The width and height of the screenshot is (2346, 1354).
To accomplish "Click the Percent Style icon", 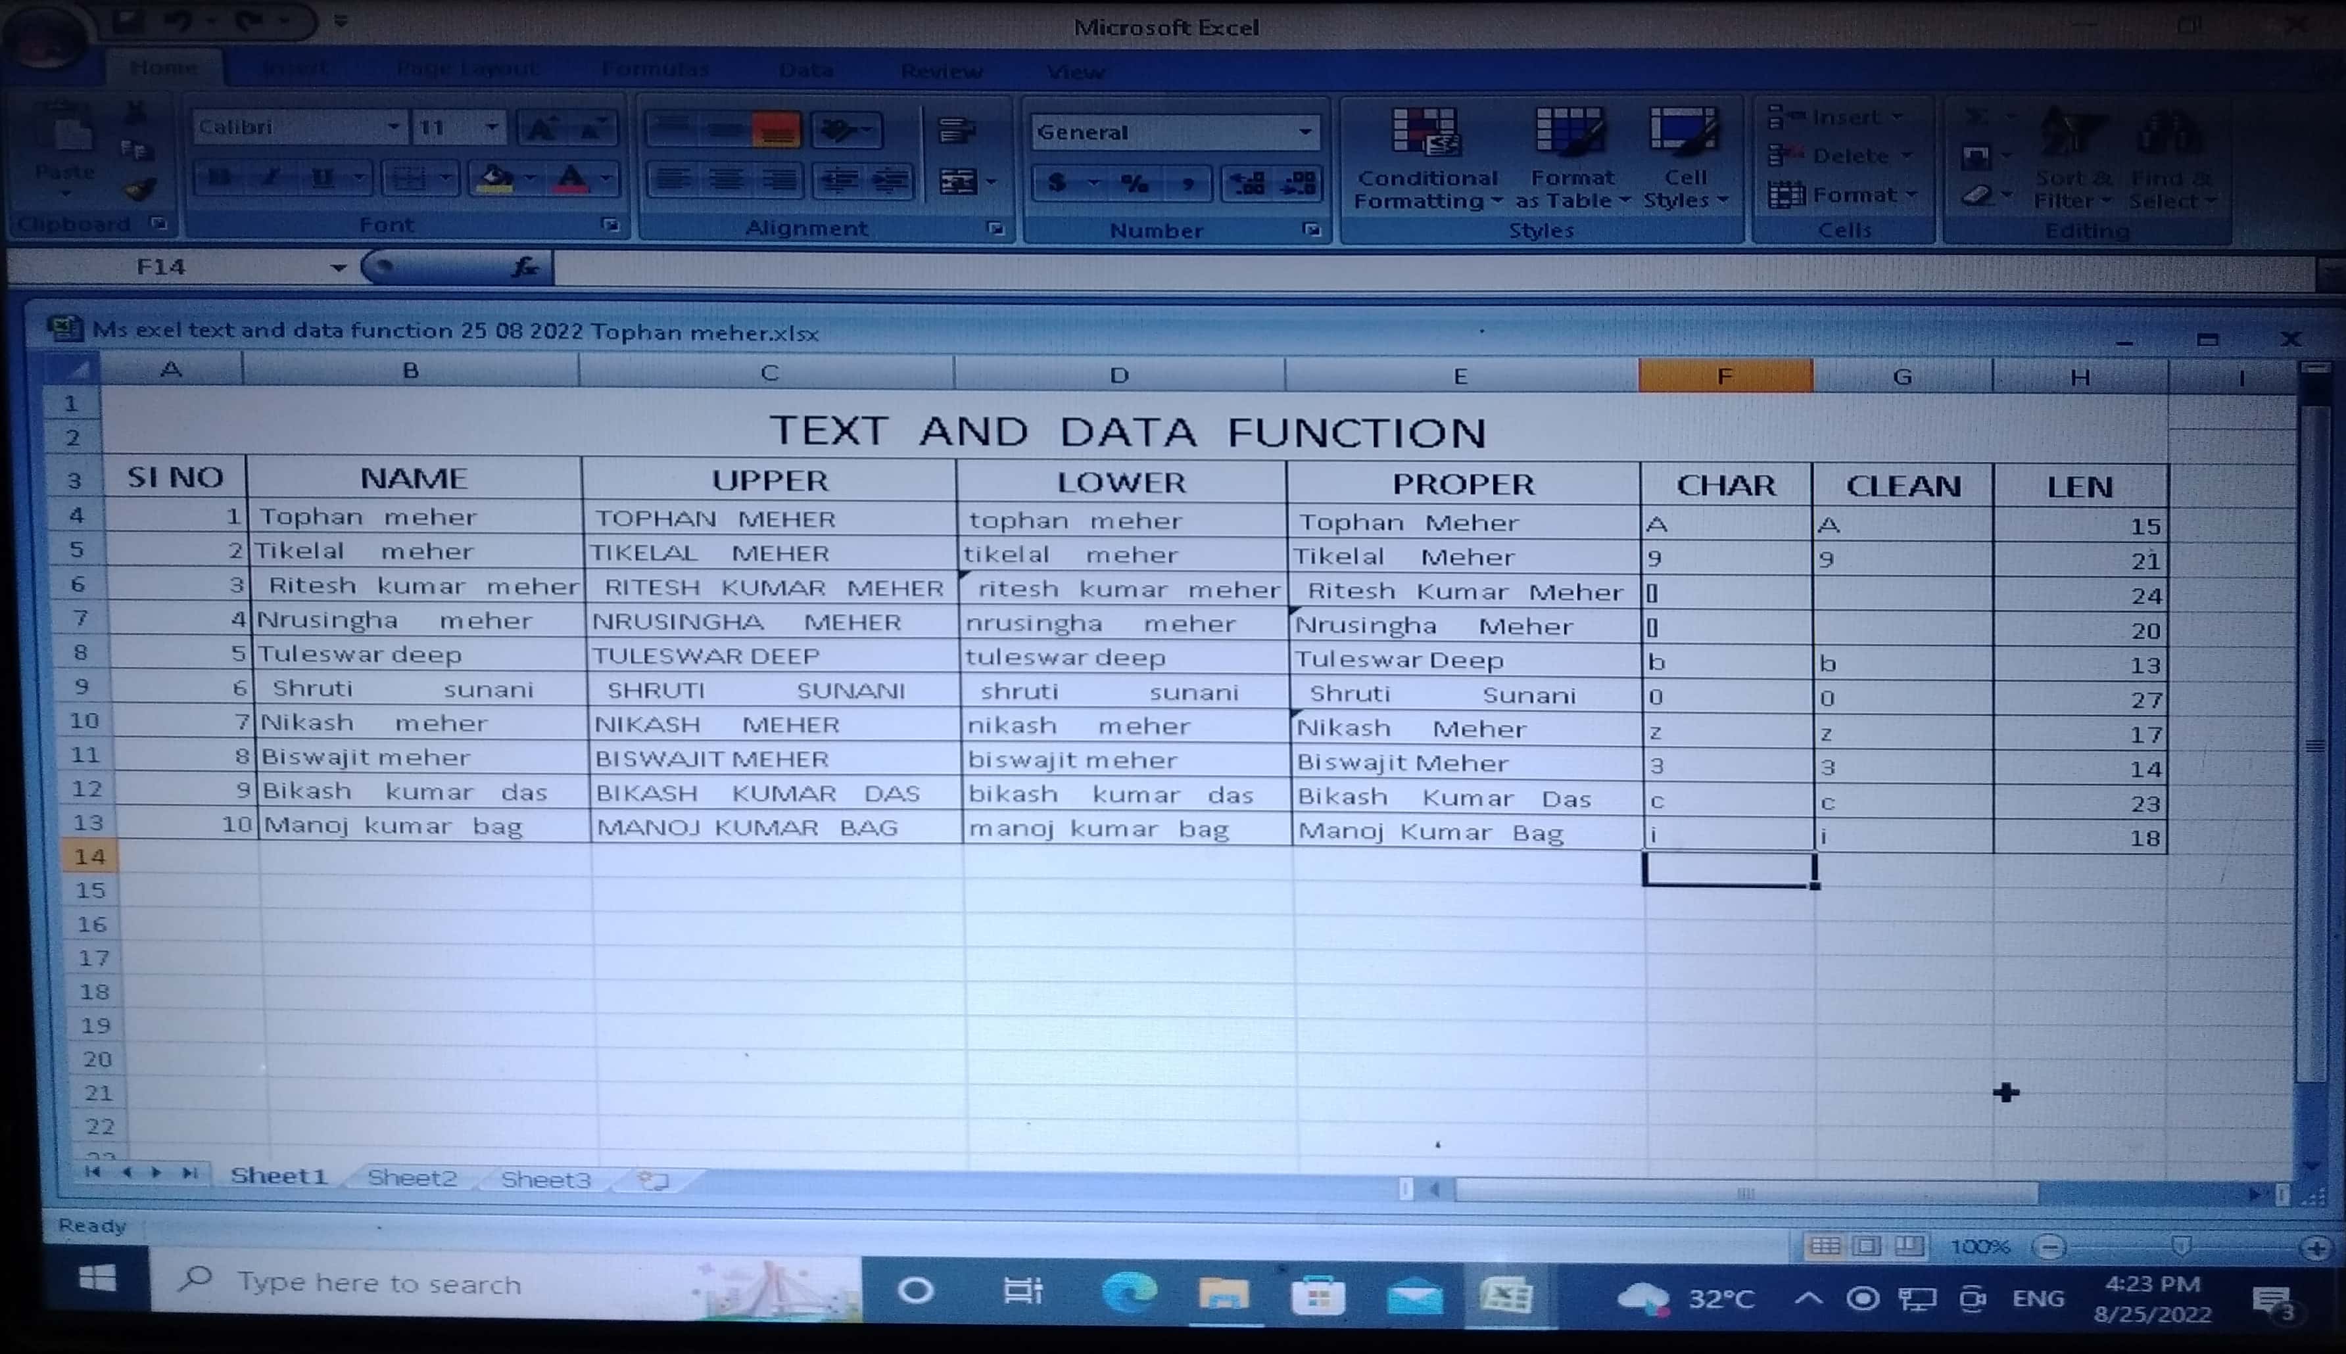I will coord(1134,183).
